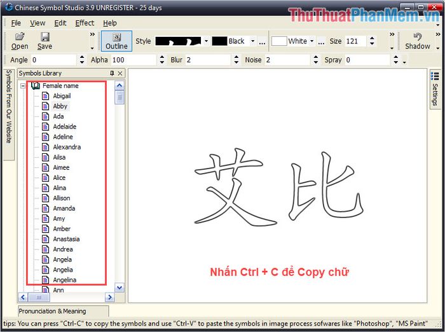Open the View menu
The width and height of the screenshot is (445, 332).
point(38,23)
